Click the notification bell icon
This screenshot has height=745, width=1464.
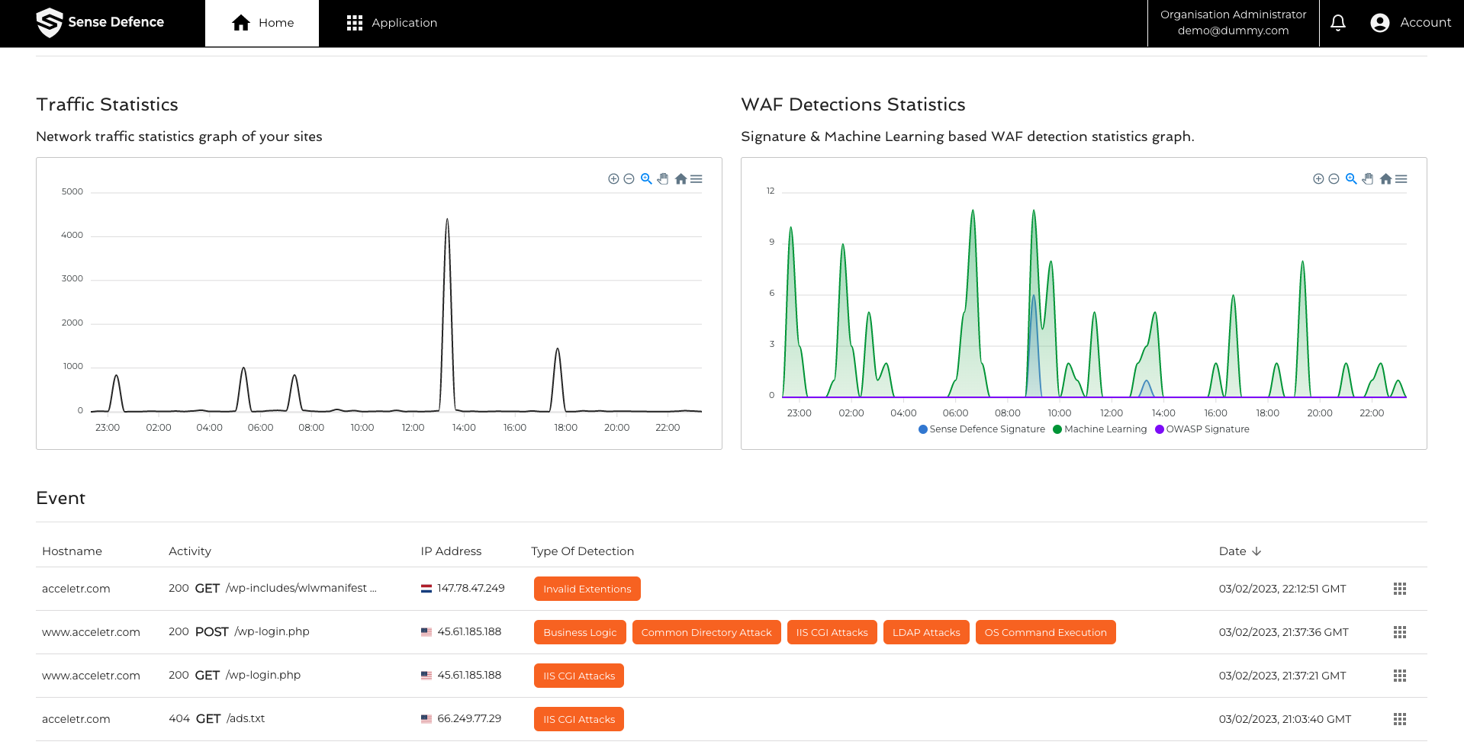pos(1338,23)
